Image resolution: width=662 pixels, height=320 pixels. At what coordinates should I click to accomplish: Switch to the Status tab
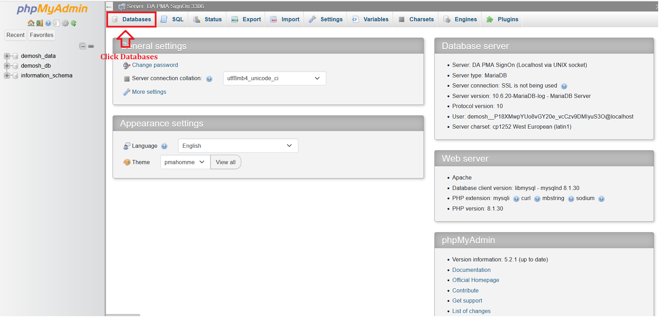tap(207, 20)
